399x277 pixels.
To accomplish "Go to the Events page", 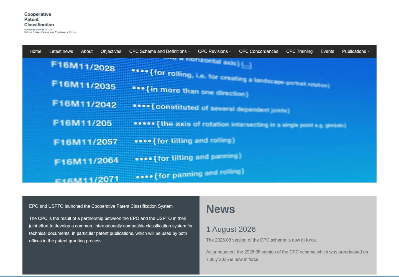I will tap(327, 52).
